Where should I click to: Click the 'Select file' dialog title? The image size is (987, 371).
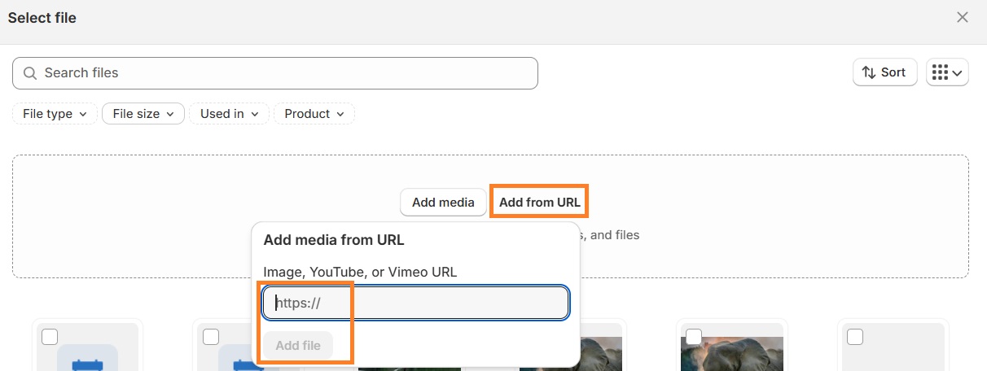pyautogui.click(x=42, y=18)
